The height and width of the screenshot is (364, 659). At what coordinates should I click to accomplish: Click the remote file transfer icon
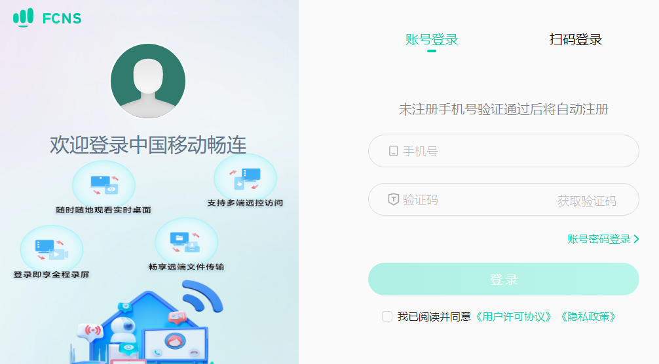pos(187,242)
